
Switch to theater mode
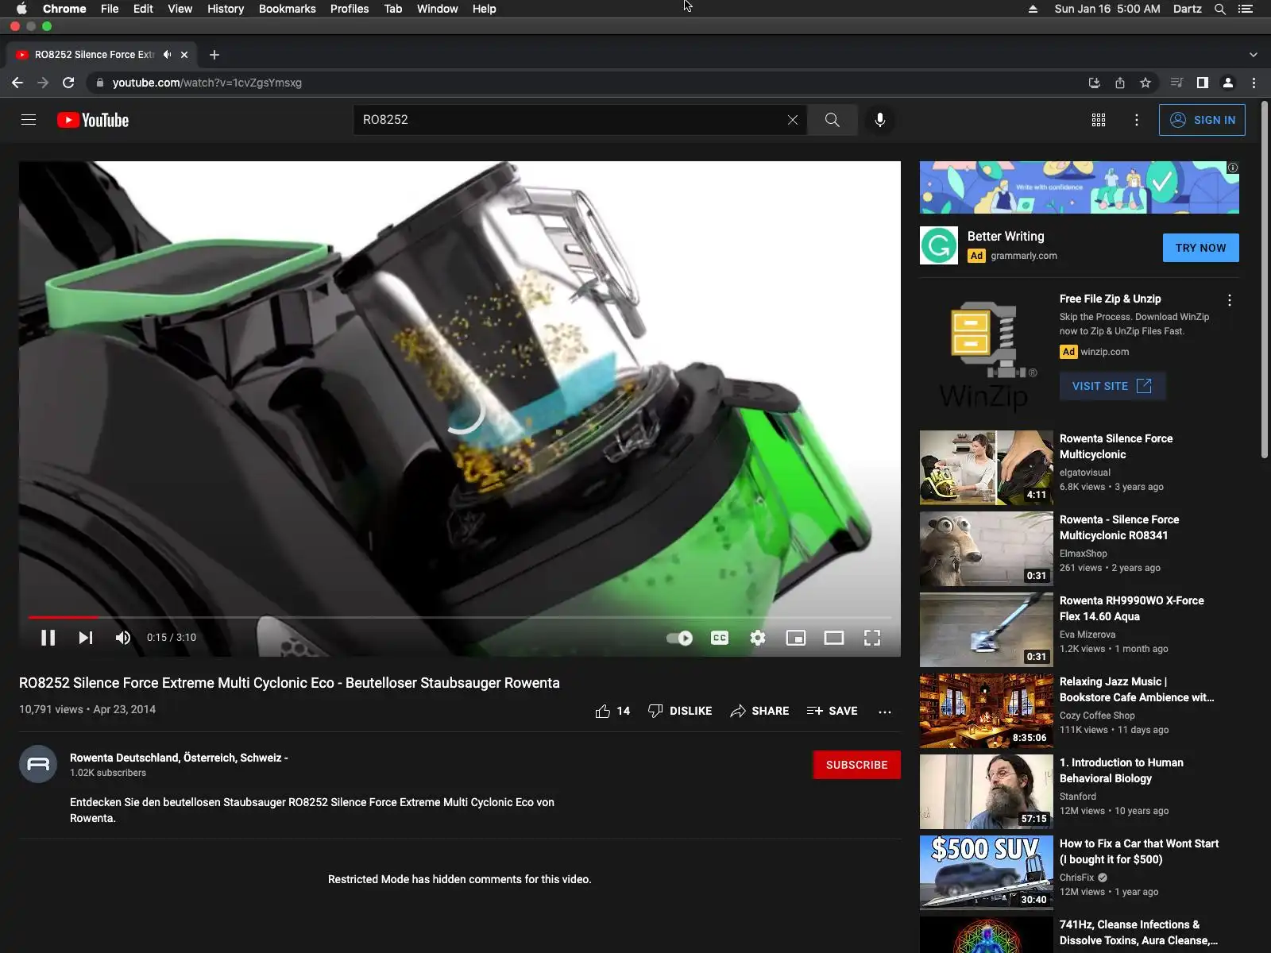(x=834, y=638)
